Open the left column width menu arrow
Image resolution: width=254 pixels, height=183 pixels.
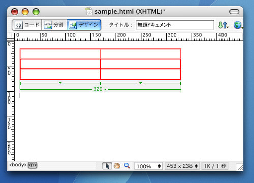[60, 83]
